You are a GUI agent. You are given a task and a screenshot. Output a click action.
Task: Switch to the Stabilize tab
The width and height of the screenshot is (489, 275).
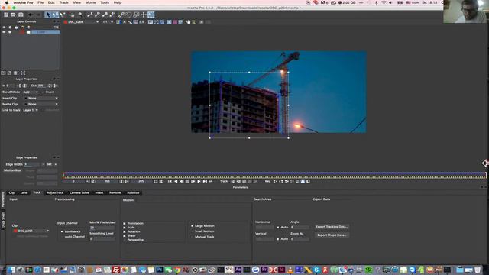click(133, 192)
